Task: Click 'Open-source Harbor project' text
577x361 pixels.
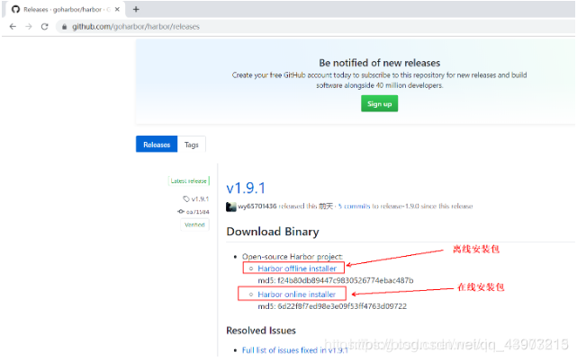Action: click(293, 256)
